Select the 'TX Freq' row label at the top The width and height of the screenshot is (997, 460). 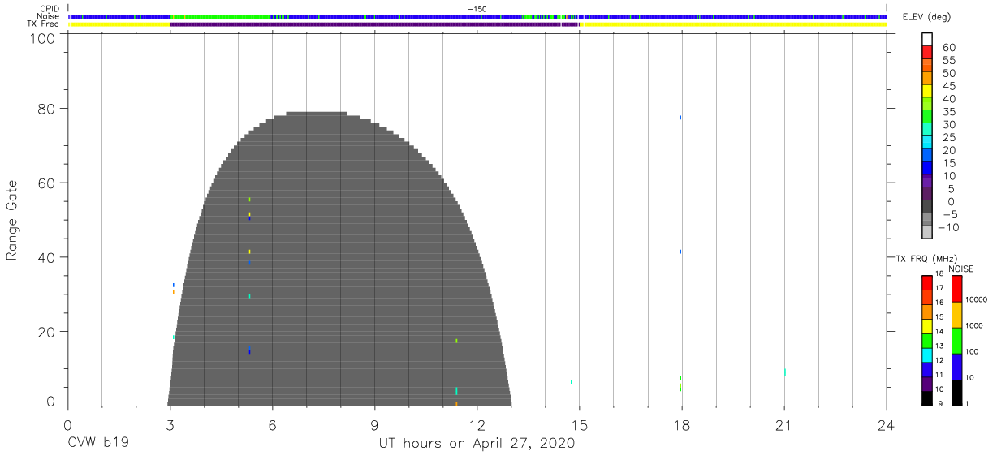point(44,24)
